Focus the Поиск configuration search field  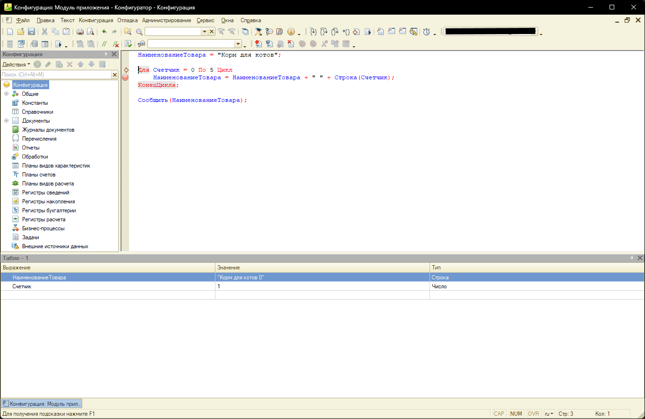coord(56,75)
